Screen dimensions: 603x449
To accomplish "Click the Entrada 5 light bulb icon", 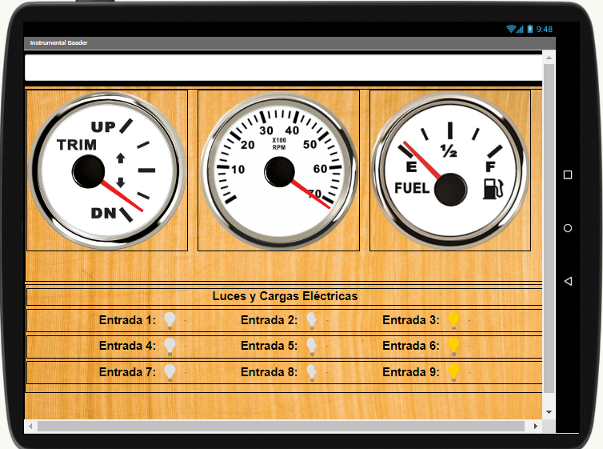I will tap(312, 347).
